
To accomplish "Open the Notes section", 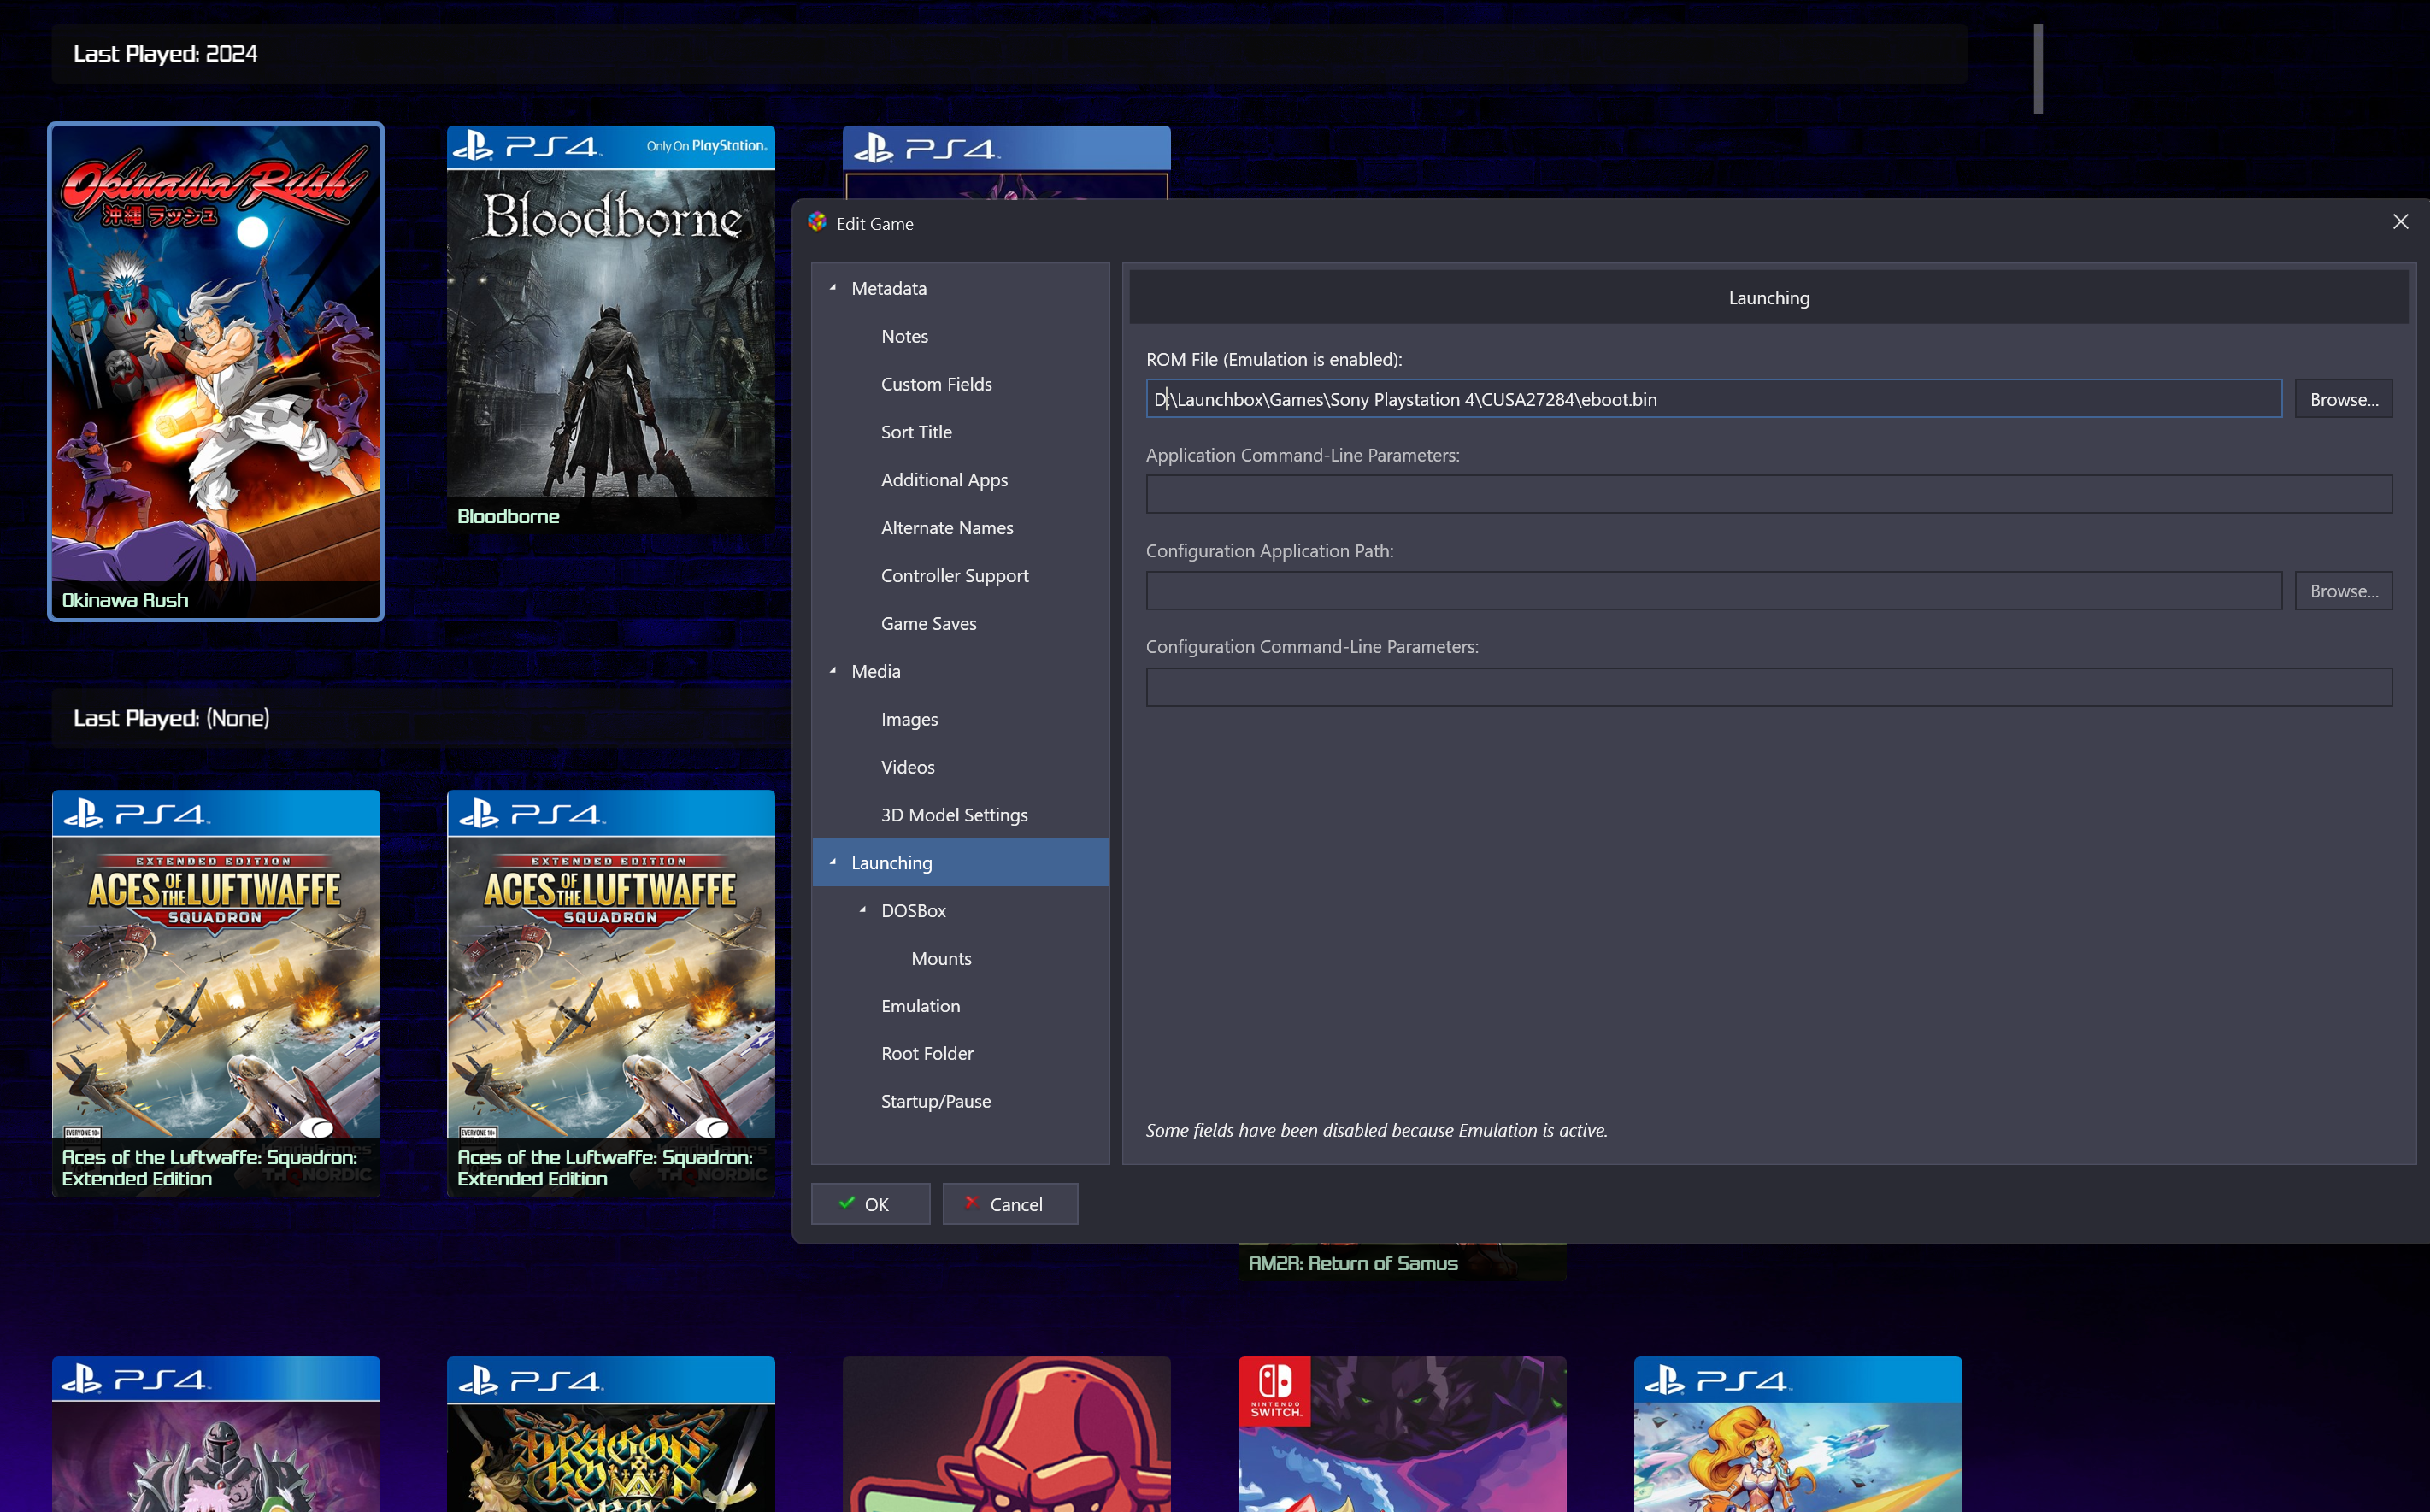I will [x=904, y=336].
